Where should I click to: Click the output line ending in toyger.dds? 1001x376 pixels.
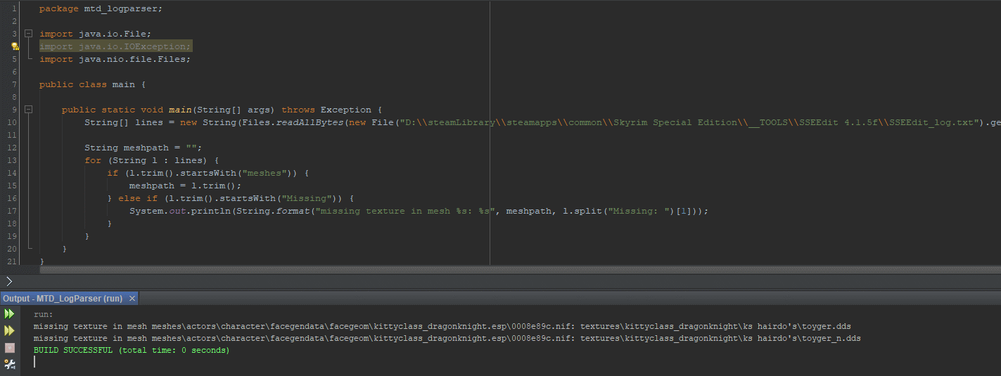tap(442, 326)
